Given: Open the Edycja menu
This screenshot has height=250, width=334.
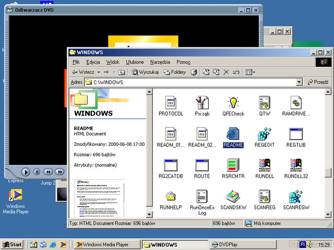Looking at the screenshot, I should [x=93, y=62].
